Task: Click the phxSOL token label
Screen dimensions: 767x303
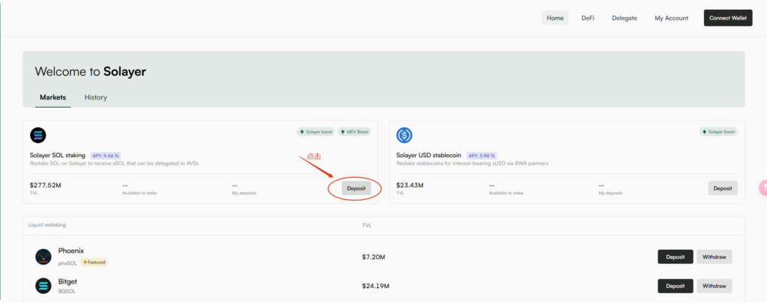Action: click(67, 263)
